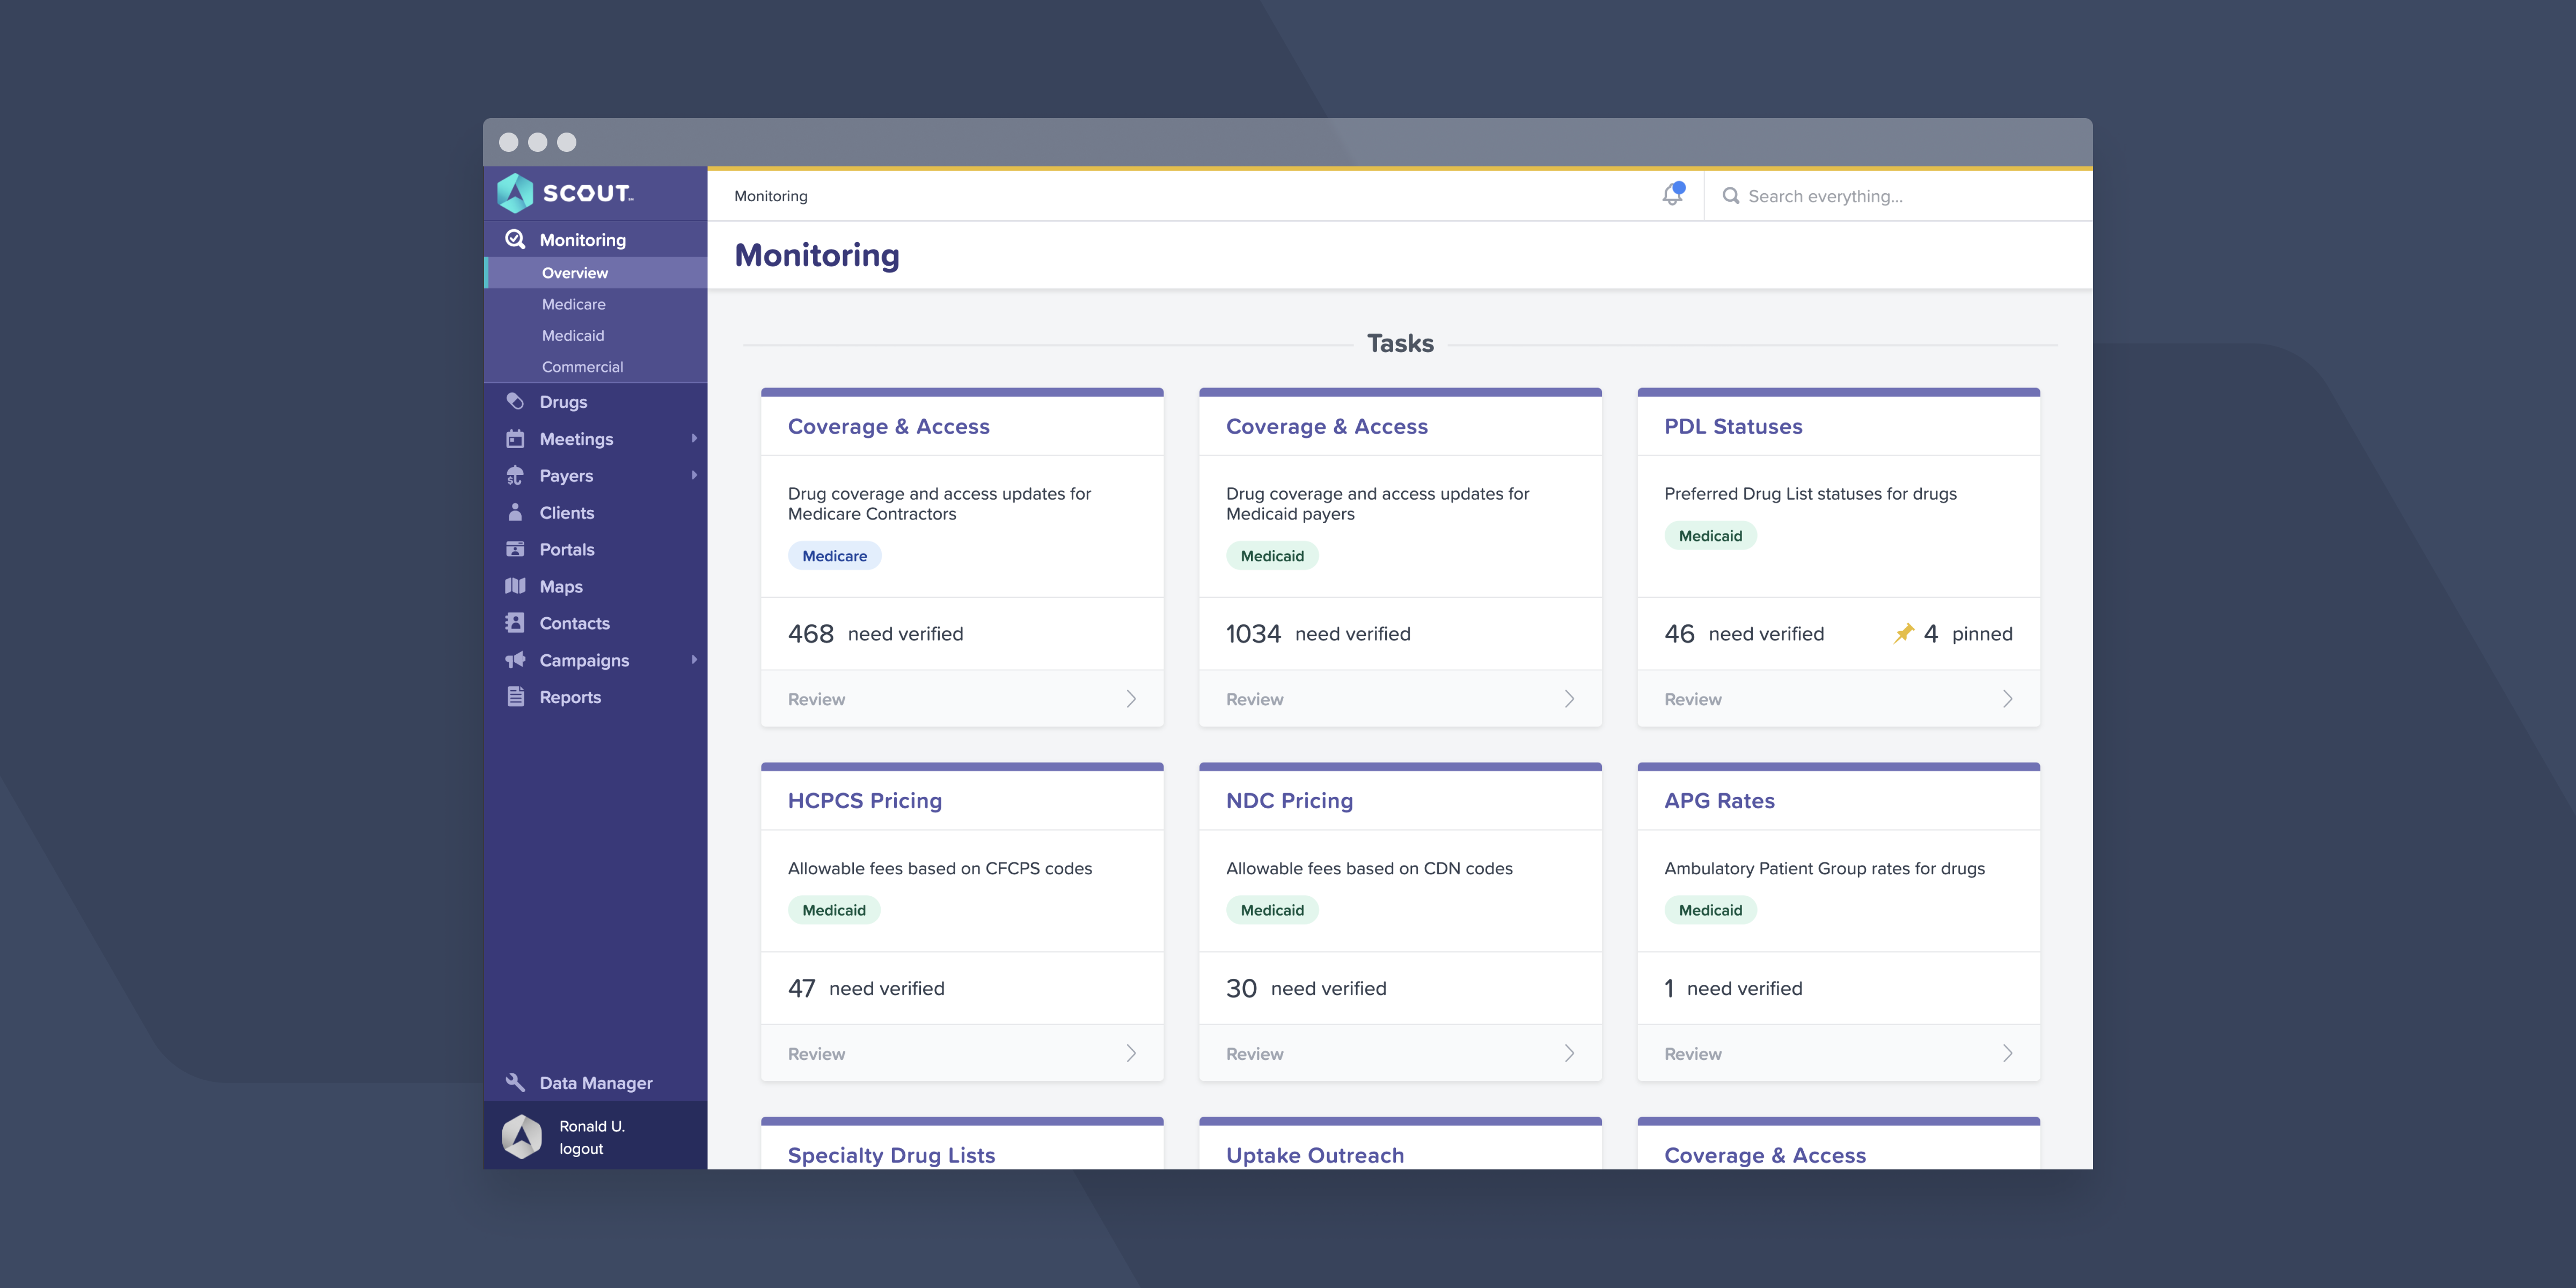Click the Reports document icon
2576x1288 pixels.
[515, 697]
